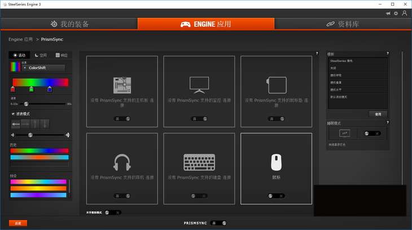Click the 后退 back button

coord(18,223)
